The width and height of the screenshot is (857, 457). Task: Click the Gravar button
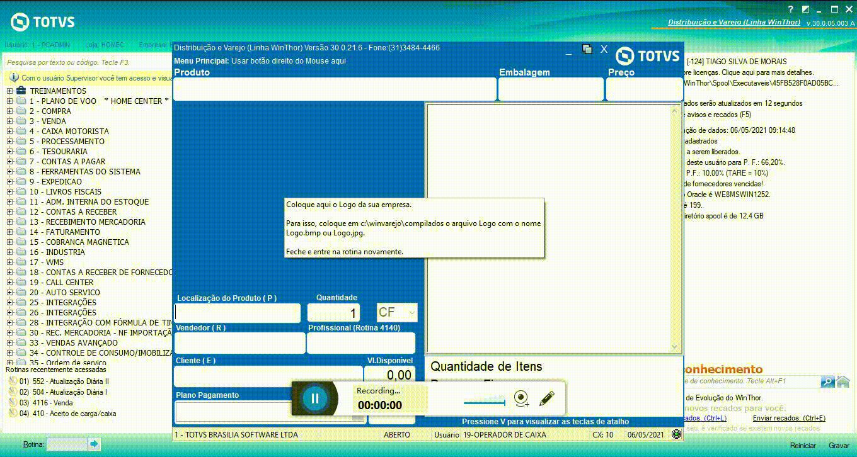(839, 446)
